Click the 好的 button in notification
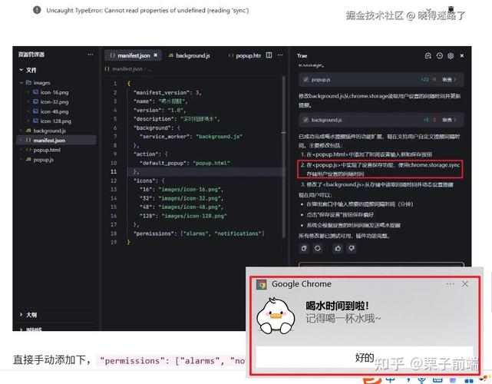This screenshot has width=492, height=384. click(x=365, y=357)
